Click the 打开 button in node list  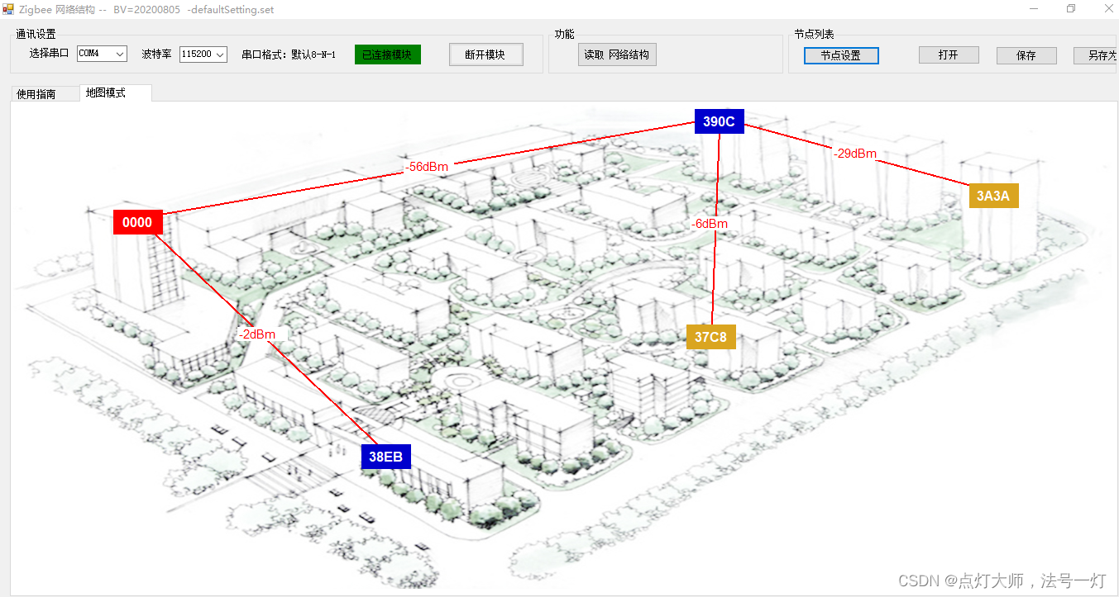coord(949,55)
